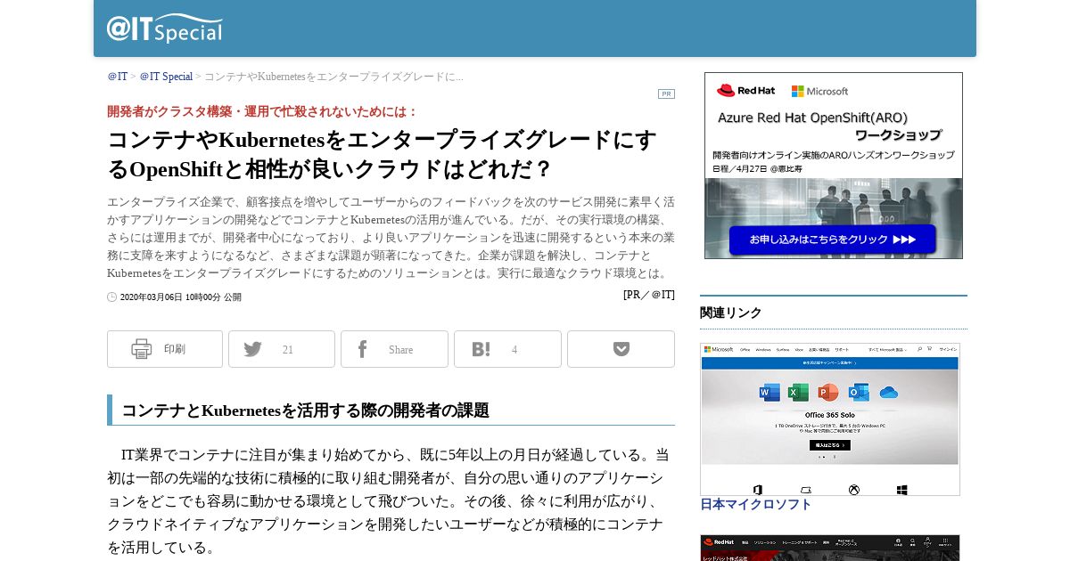
Task: Click the article summary paragraph under the headline
Action: pyautogui.click(x=391, y=238)
